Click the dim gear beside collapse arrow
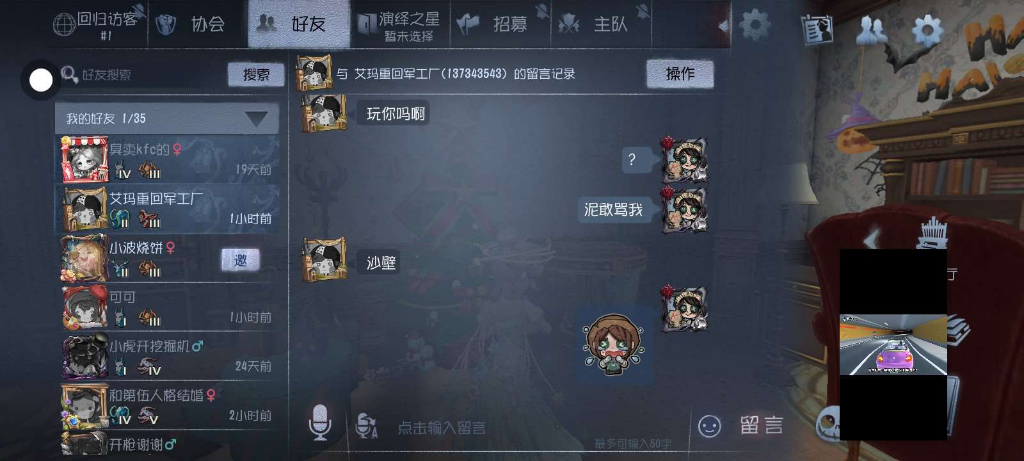The width and height of the screenshot is (1024, 461). (x=755, y=25)
